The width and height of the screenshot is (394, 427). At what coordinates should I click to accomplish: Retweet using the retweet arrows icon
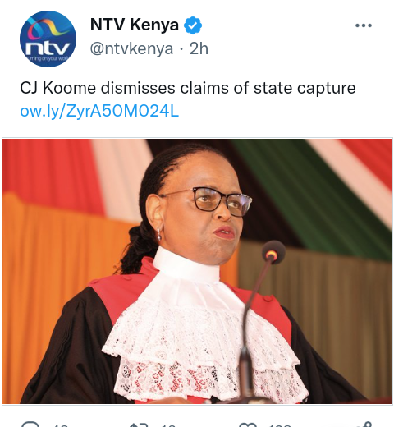pyautogui.click(x=139, y=425)
